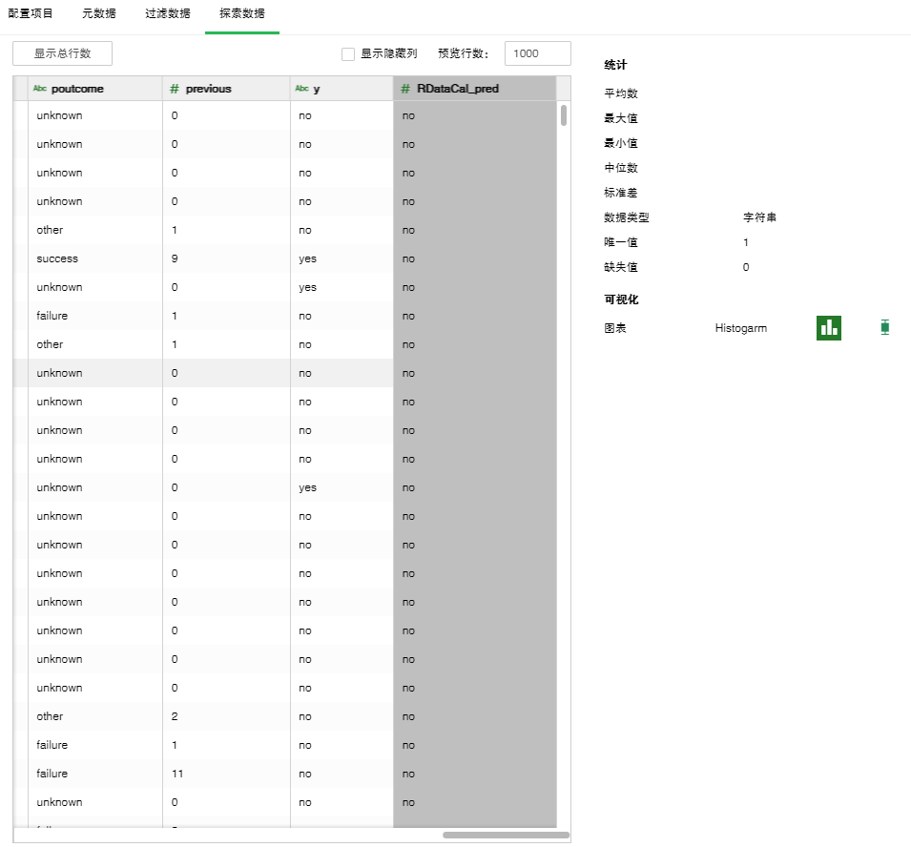
Task: Switch to the box plot chart icon
Action: point(884,328)
